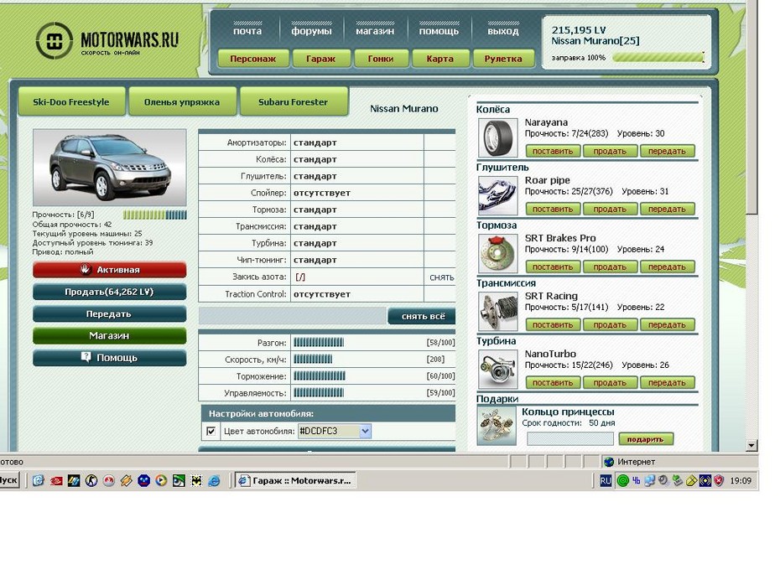Click the снять всё button
The image size is (780, 585).
point(422,316)
